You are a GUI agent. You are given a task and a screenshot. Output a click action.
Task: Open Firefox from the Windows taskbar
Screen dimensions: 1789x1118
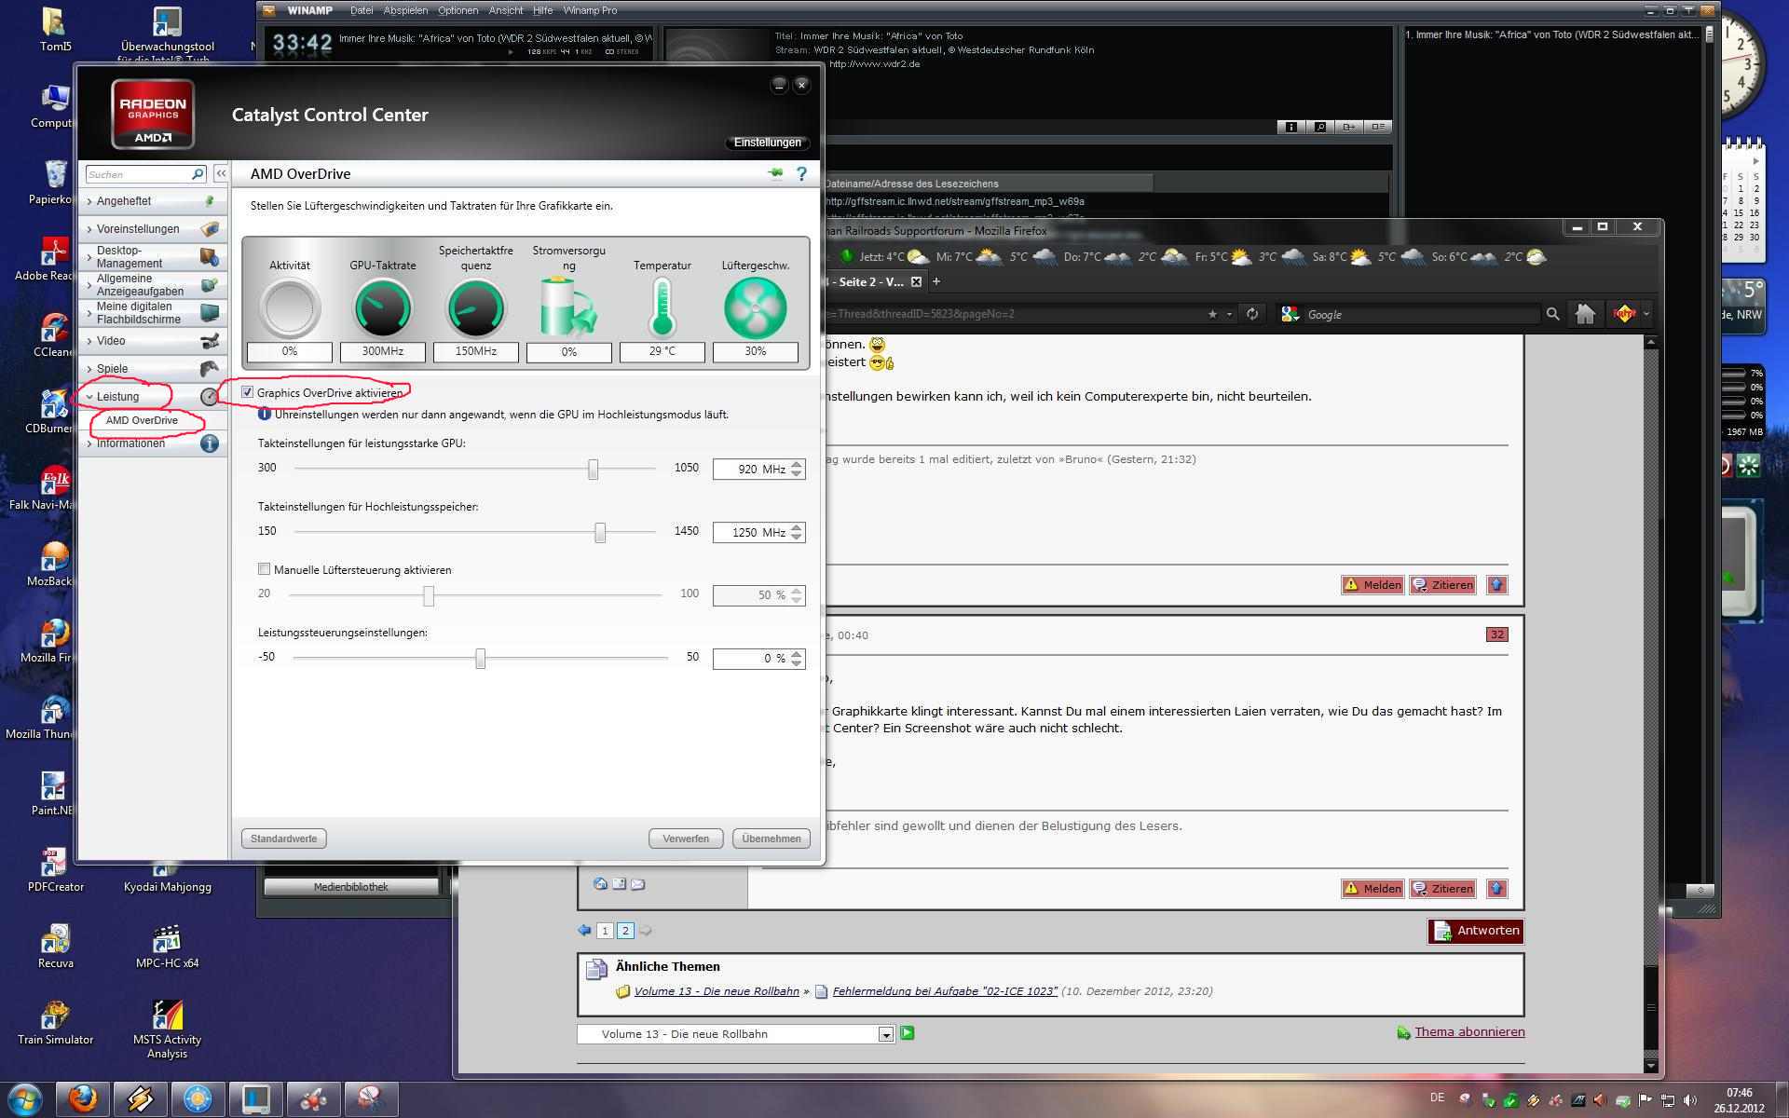[83, 1098]
